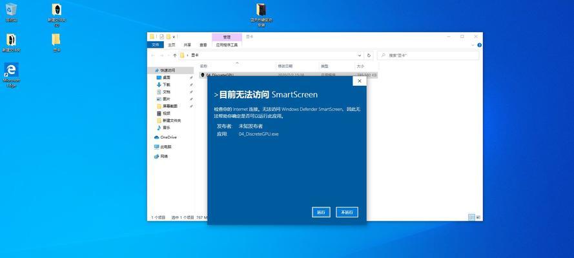Select desktop icon 新建文件夹 (2)
This screenshot has width=574, height=258.
[57, 15]
